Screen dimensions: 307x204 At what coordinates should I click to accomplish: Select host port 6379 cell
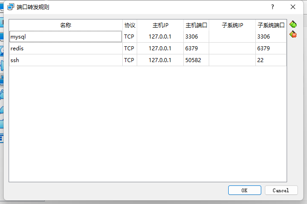[196, 49]
